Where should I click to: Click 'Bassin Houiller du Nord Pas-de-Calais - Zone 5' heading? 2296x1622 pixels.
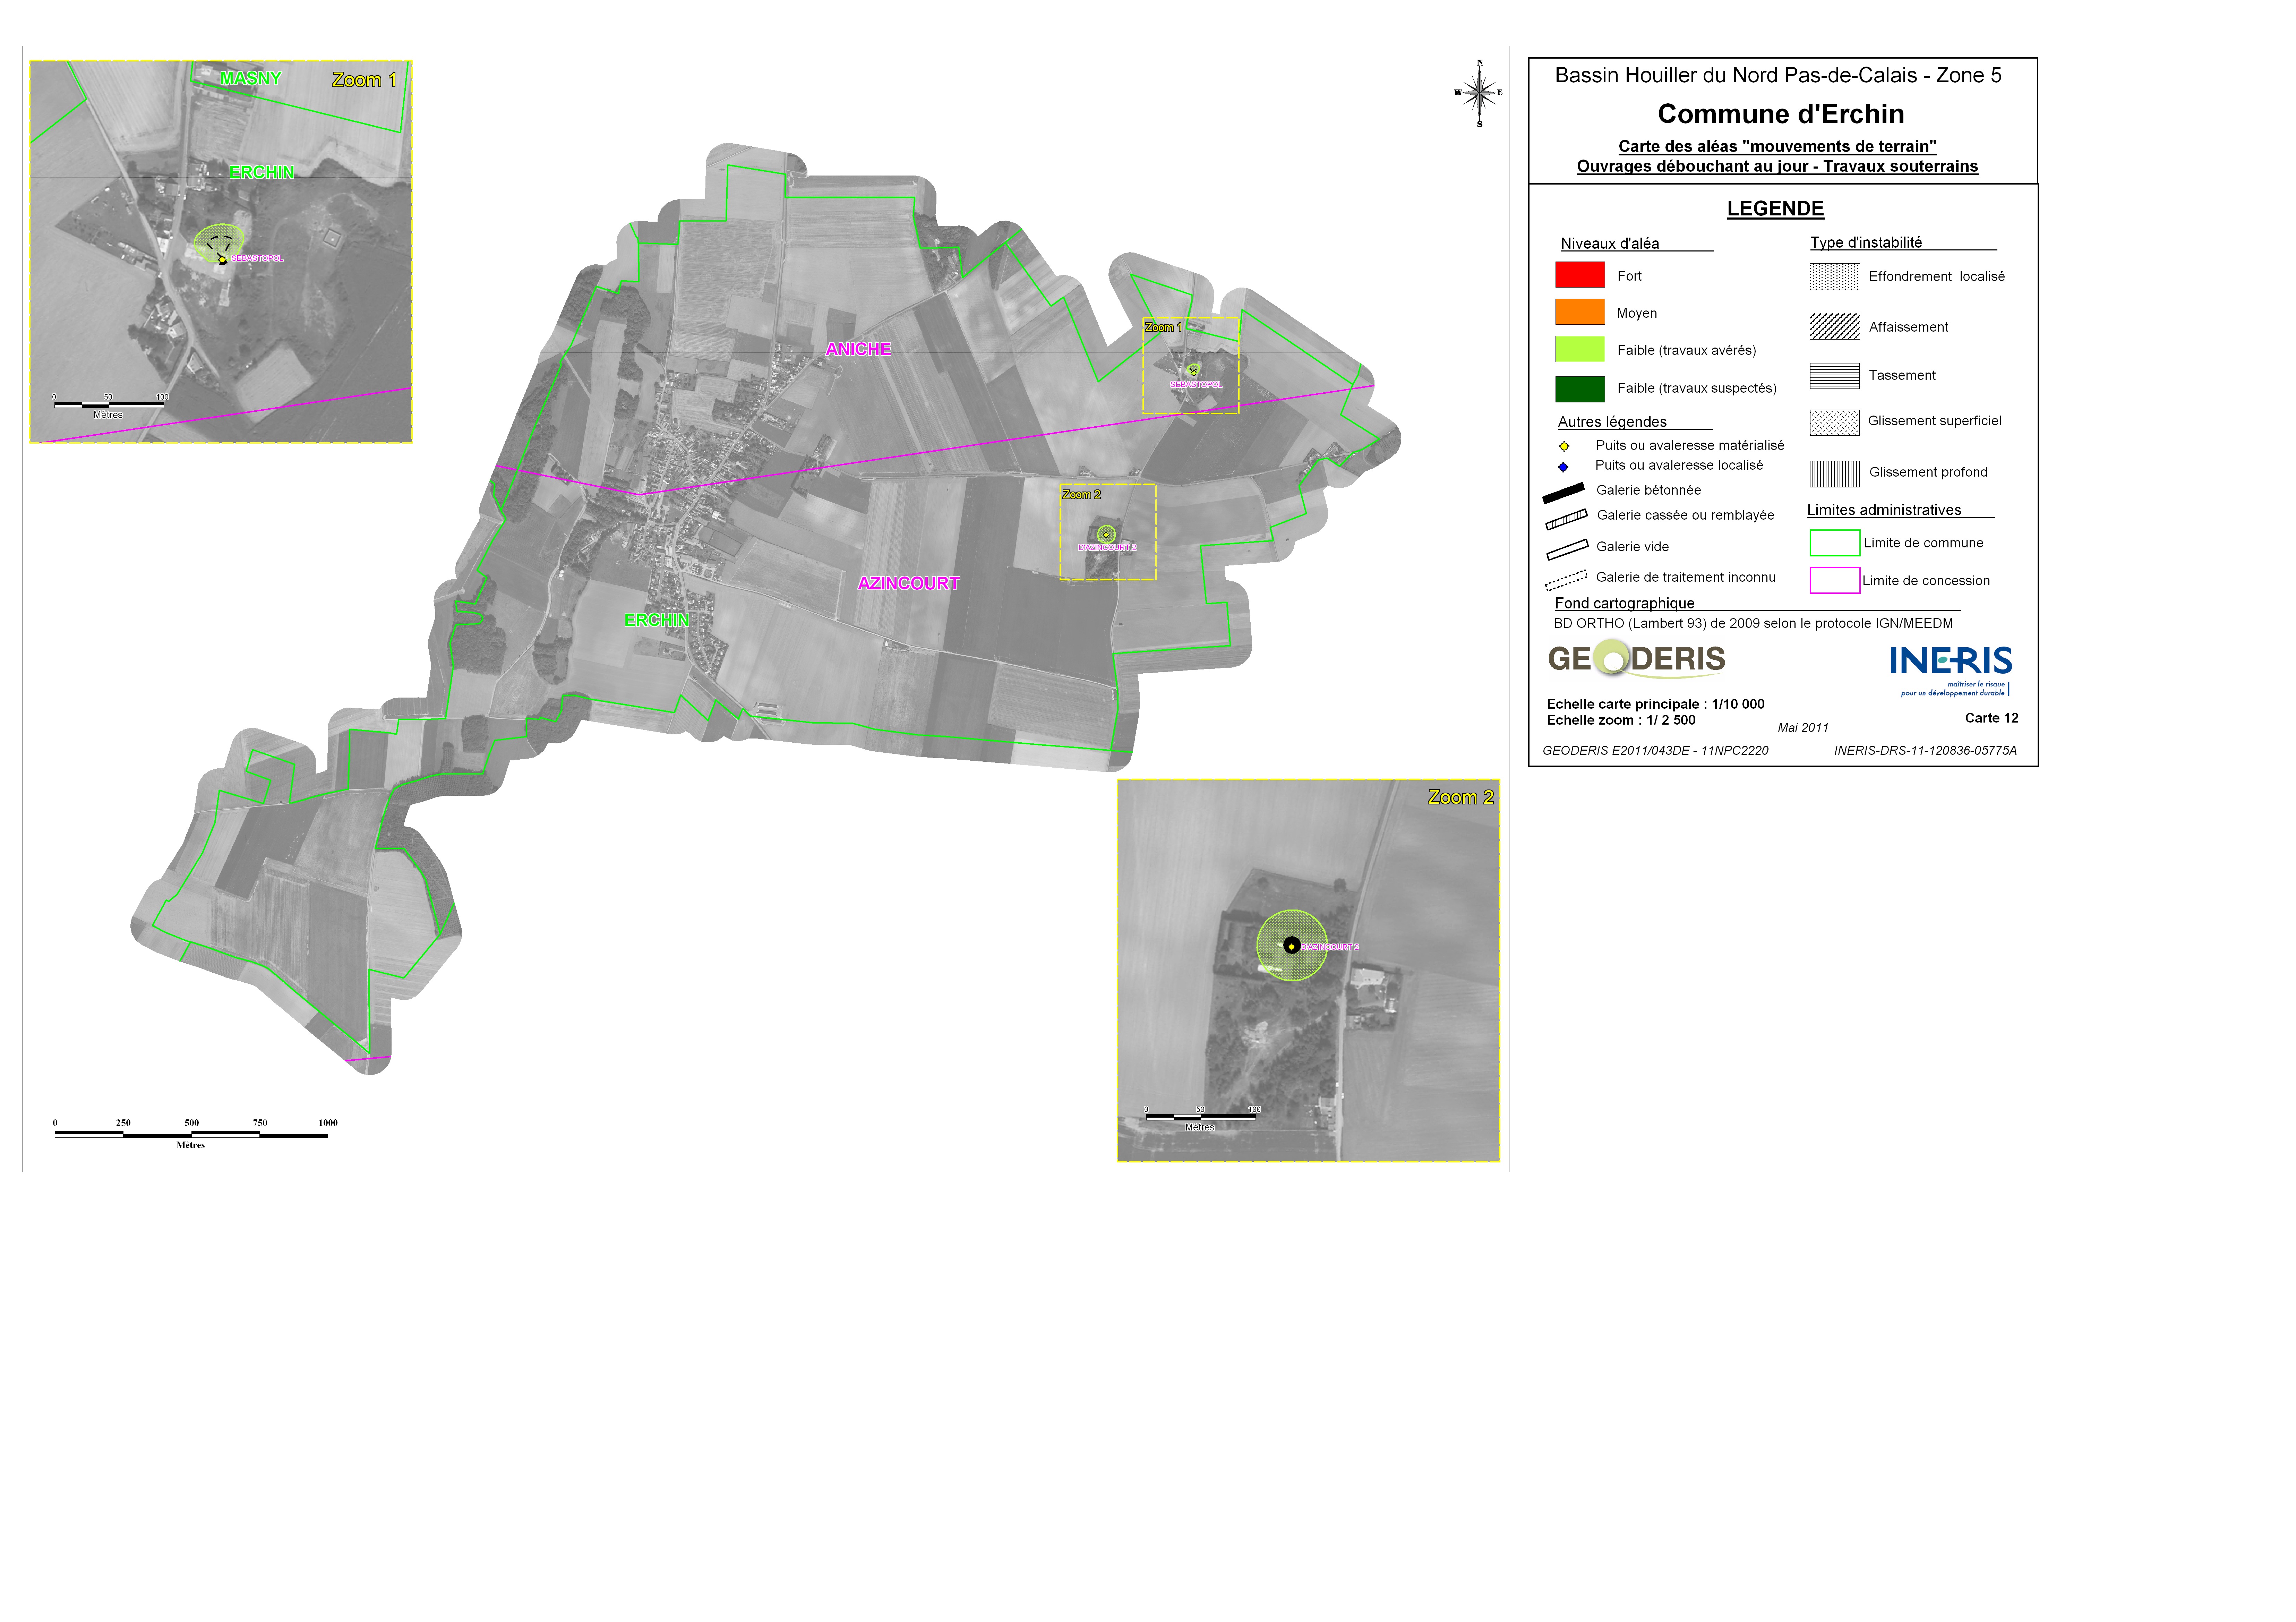(x=1778, y=75)
